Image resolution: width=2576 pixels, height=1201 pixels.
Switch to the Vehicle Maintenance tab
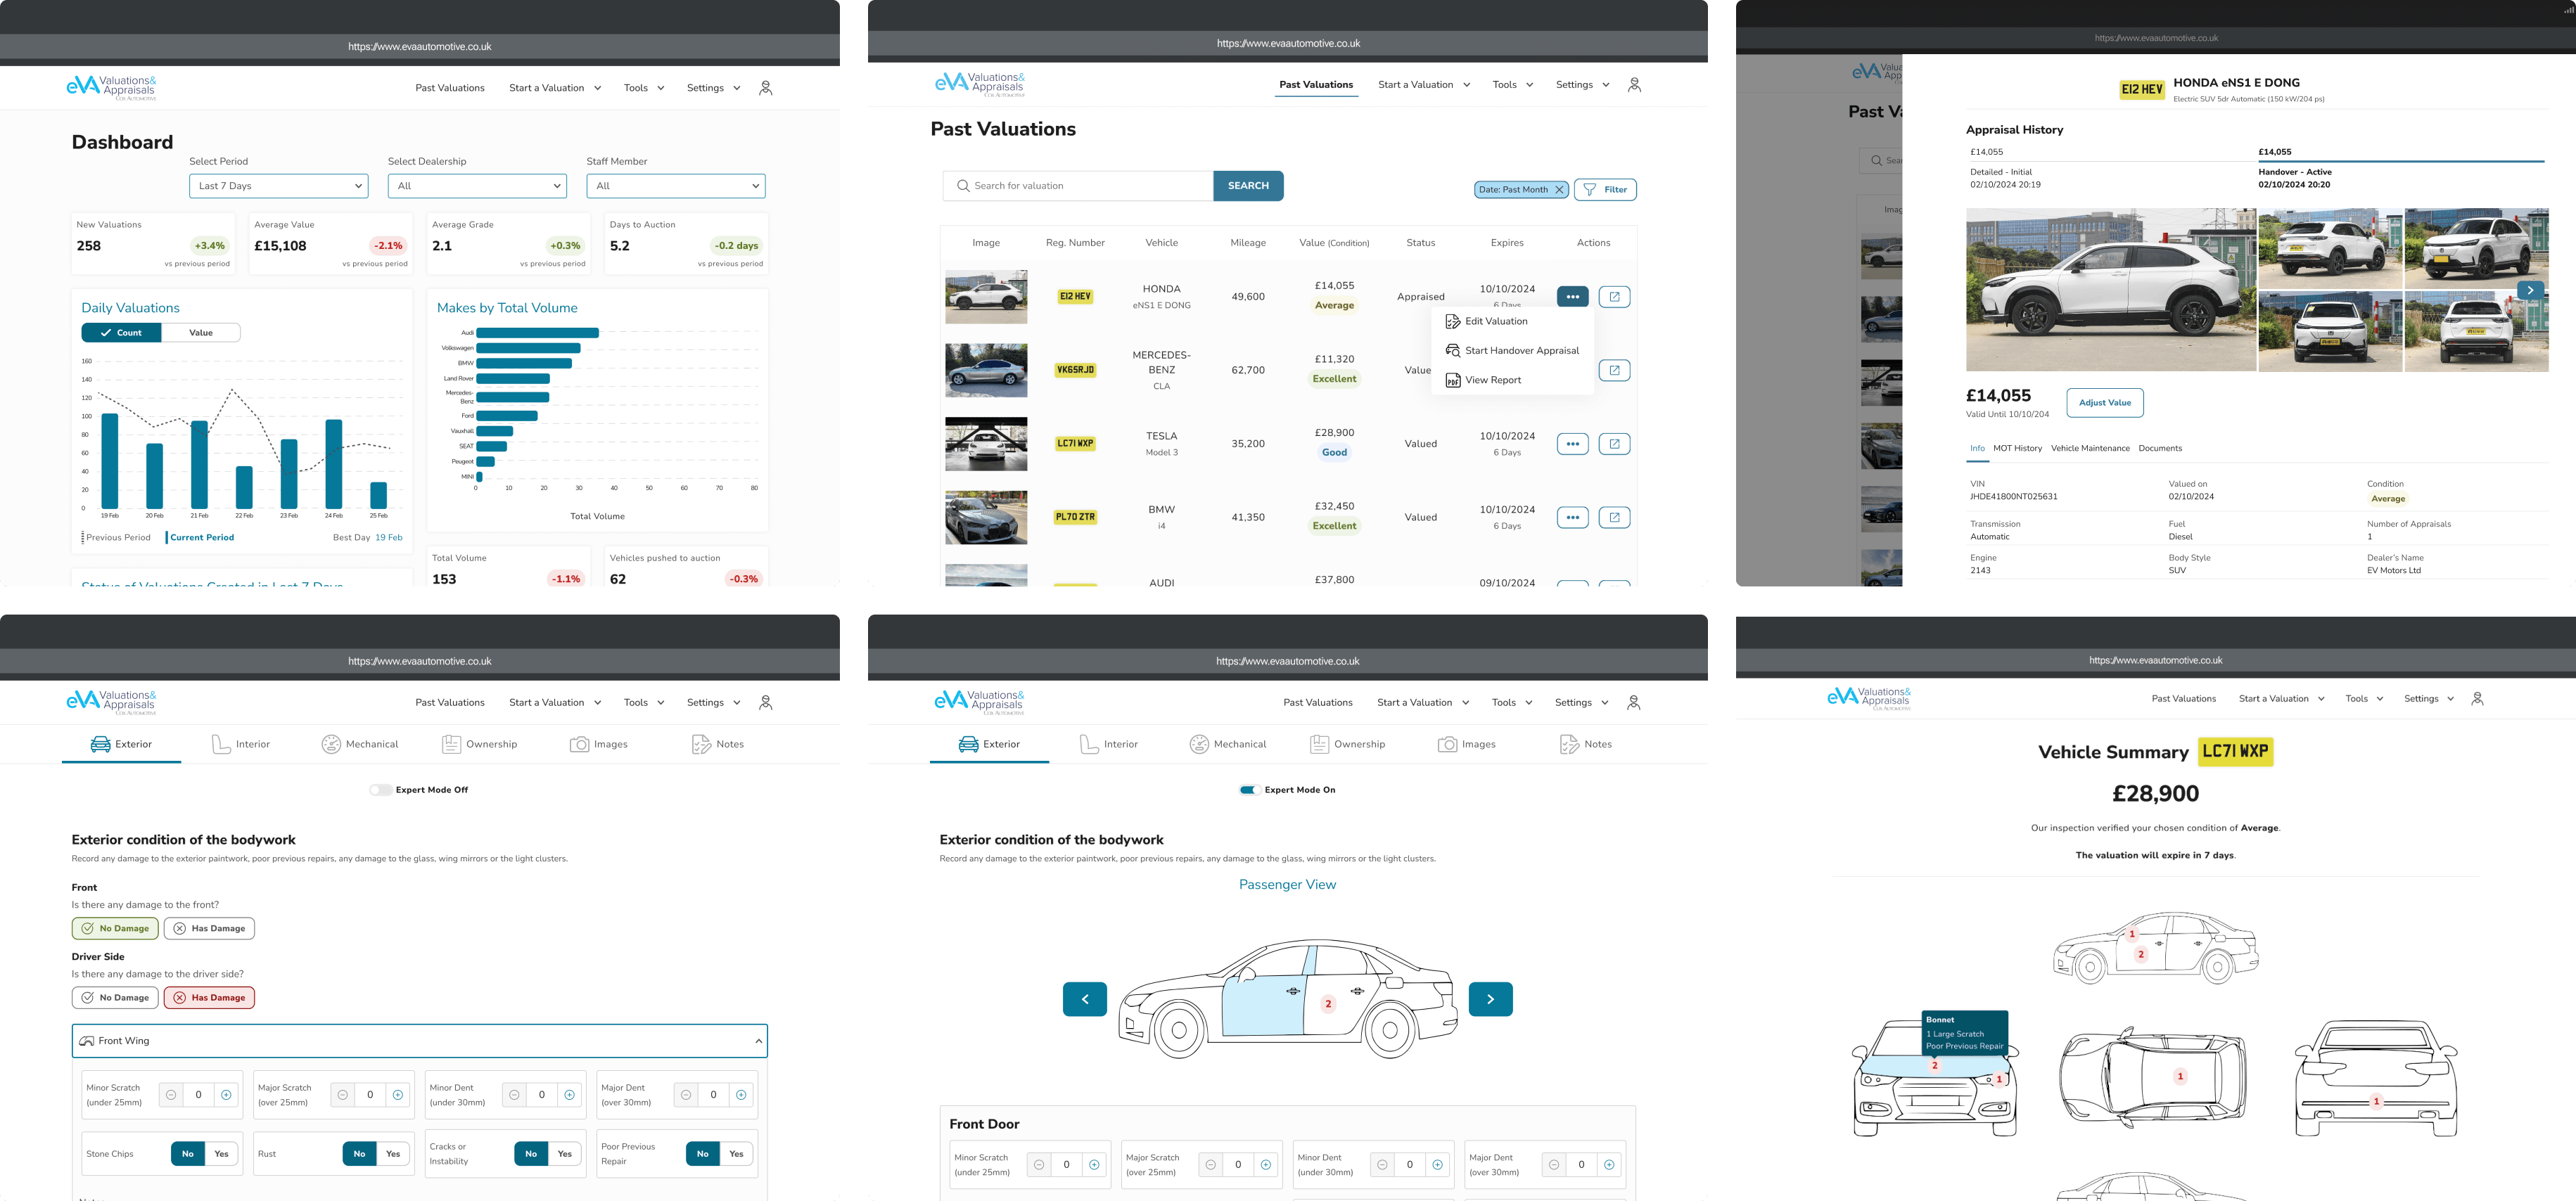coord(2090,449)
